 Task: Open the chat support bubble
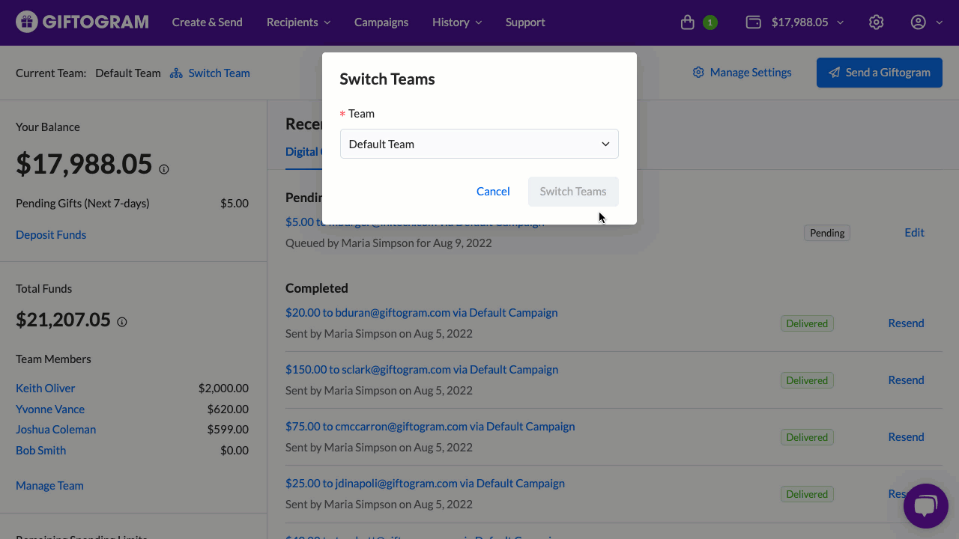[x=925, y=506]
